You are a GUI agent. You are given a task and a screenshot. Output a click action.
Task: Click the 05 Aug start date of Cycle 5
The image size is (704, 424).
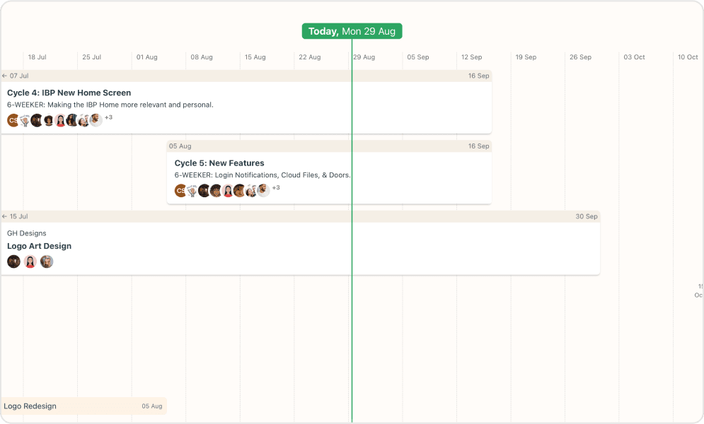(x=180, y=146)
